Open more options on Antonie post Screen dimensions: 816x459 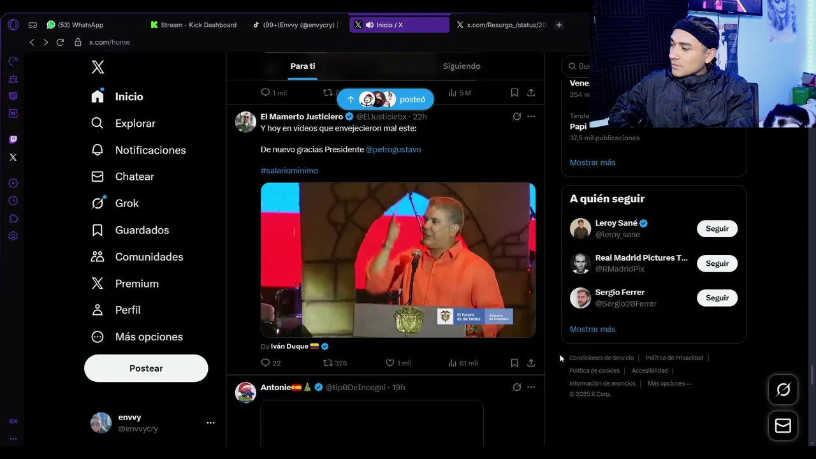coord(531,387)
